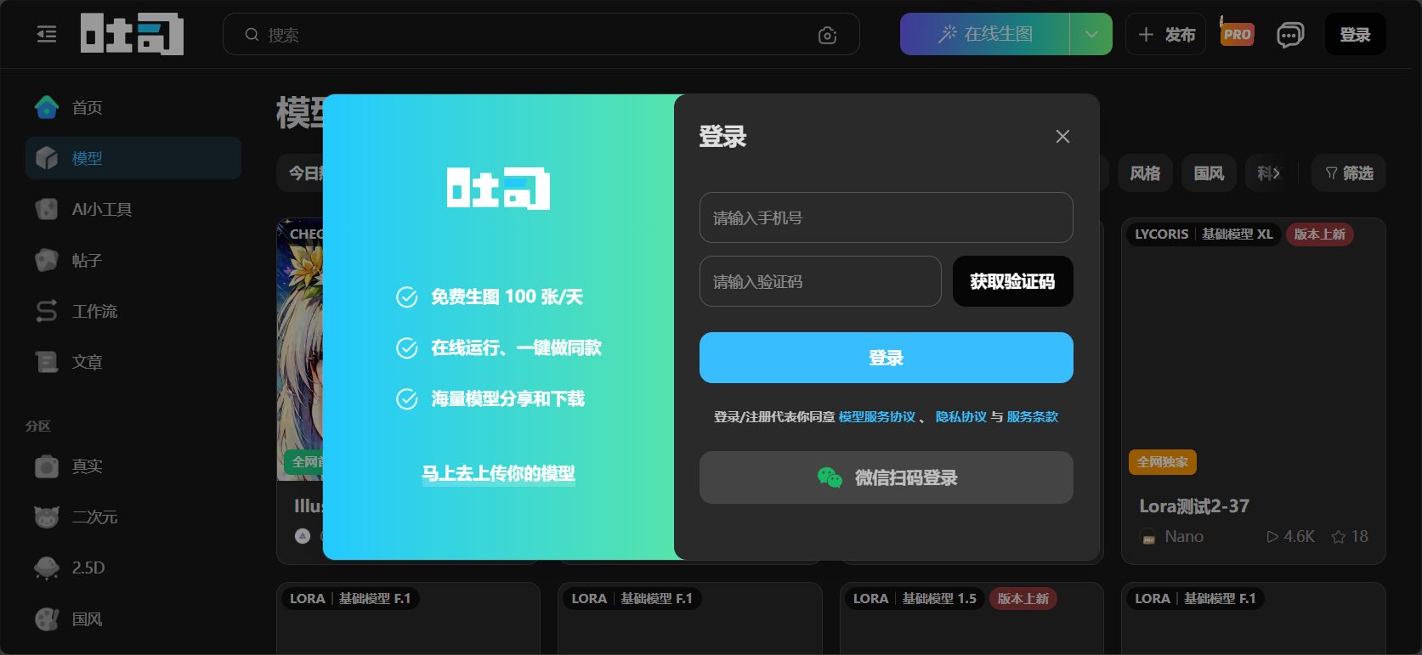The height and width of the screenshot is (655, 1422).
Task: Click the workflow icon next to 工作流
Action: [47, 311]
